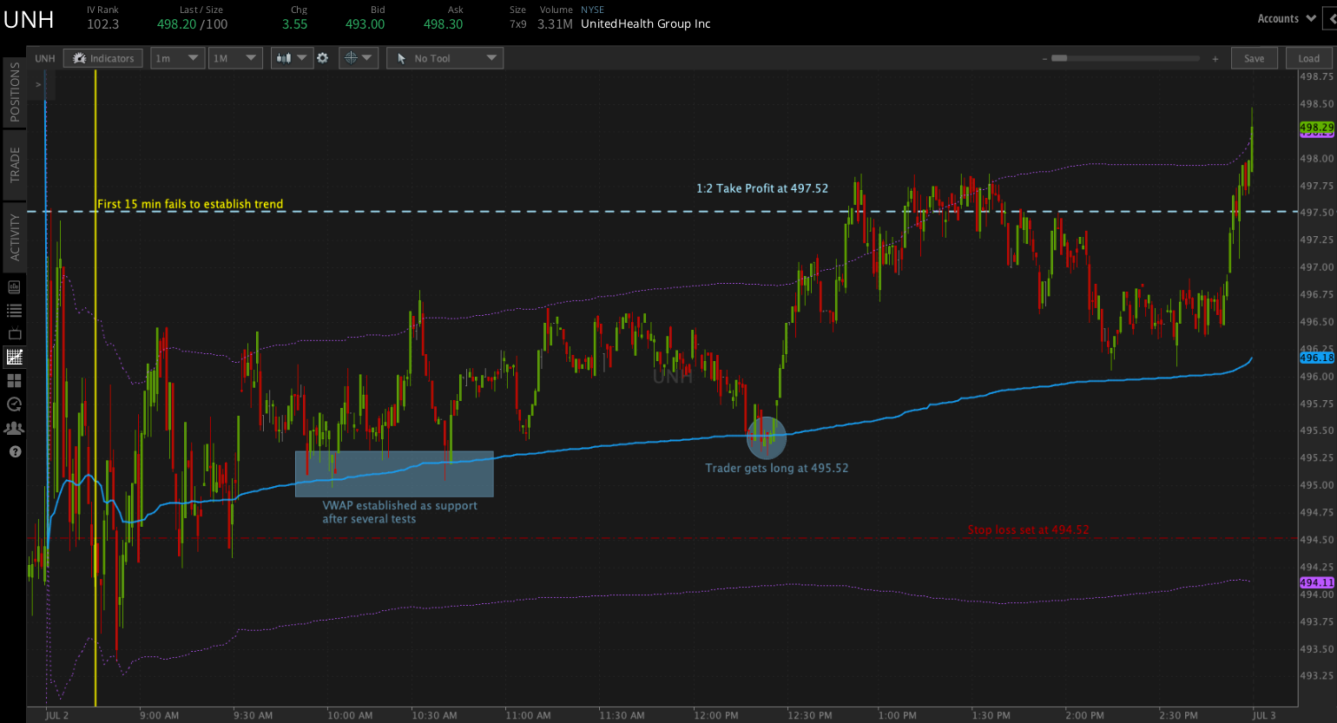The image size is (1337, 723).
Task: Load a saved chart layout
Action: 1308,57
